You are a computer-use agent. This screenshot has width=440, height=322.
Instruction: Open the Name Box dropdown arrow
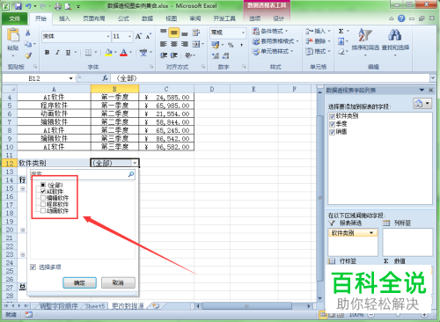(x=70, y=78)
